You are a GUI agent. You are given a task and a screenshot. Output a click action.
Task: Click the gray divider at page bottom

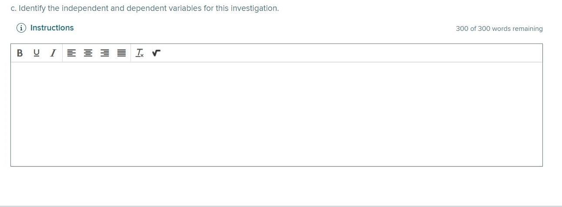tap(281, 206)
